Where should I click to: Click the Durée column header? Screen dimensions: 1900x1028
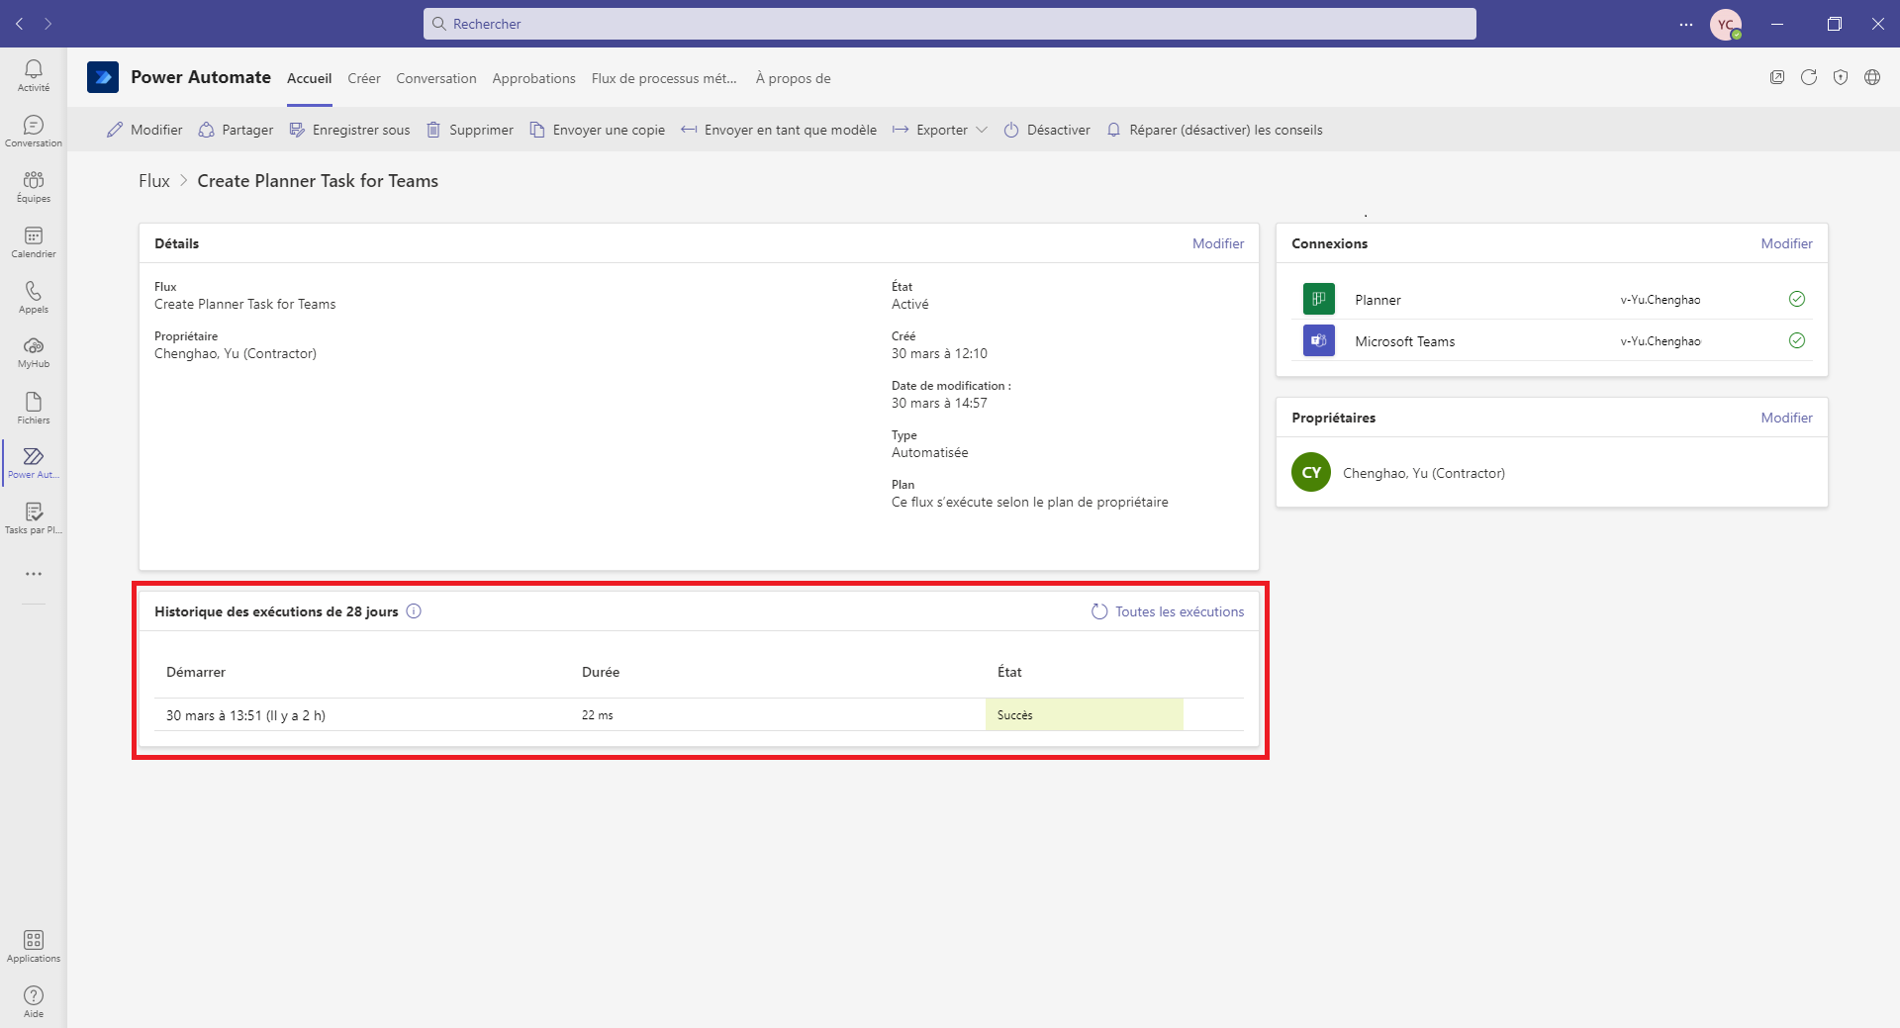tap(601, 672)
